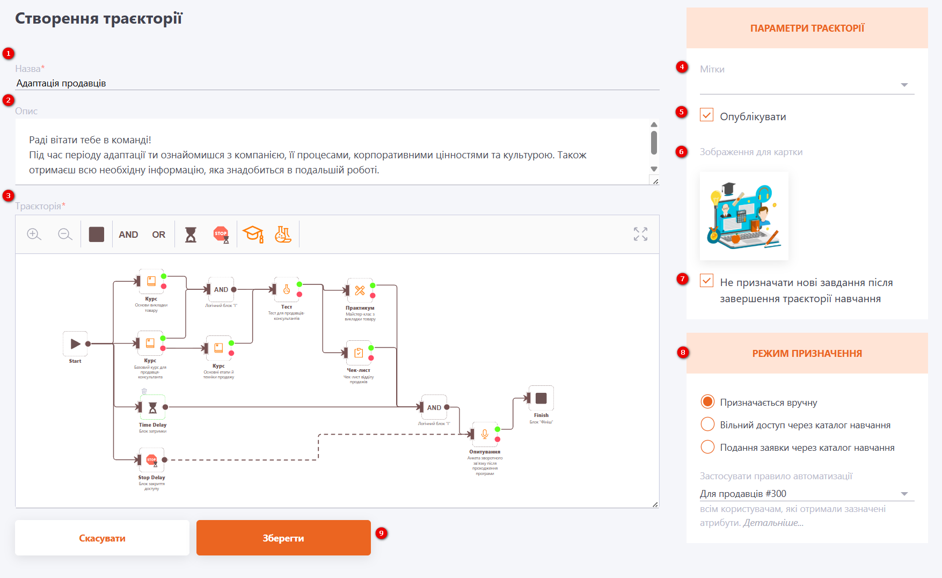Screen dimensions: 942x578
Task: Click the zoom in magnifier icon
Action: pos(34,235)
